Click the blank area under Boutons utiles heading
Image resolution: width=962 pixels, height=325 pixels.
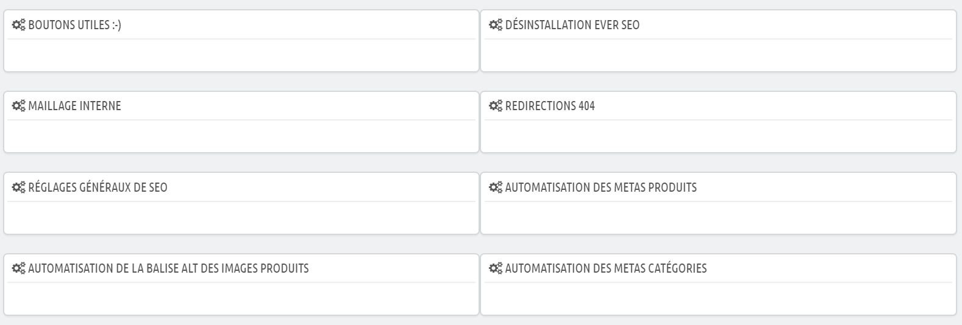[241, 54]
